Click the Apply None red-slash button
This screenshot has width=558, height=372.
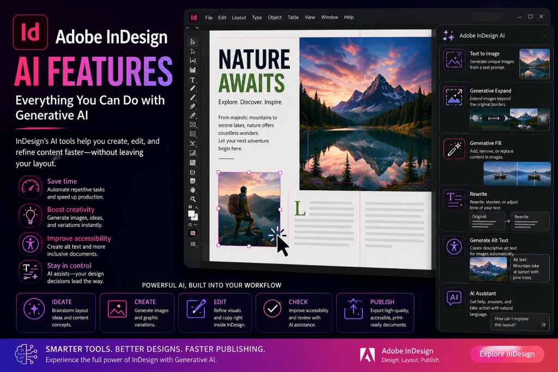192,233
